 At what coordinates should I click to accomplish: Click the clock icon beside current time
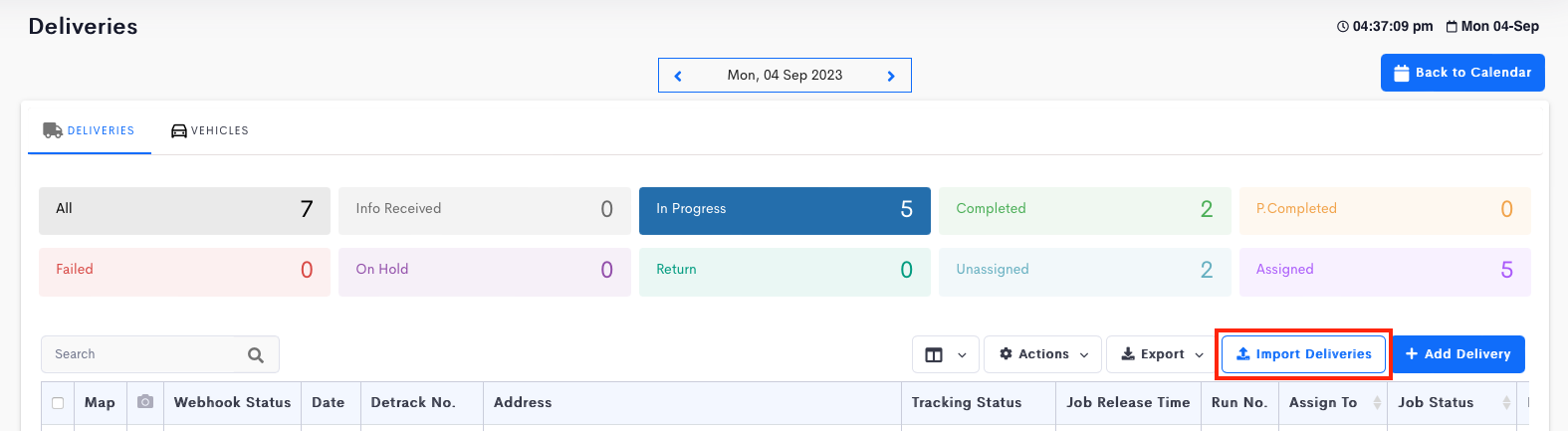(x=1342, y=27)
